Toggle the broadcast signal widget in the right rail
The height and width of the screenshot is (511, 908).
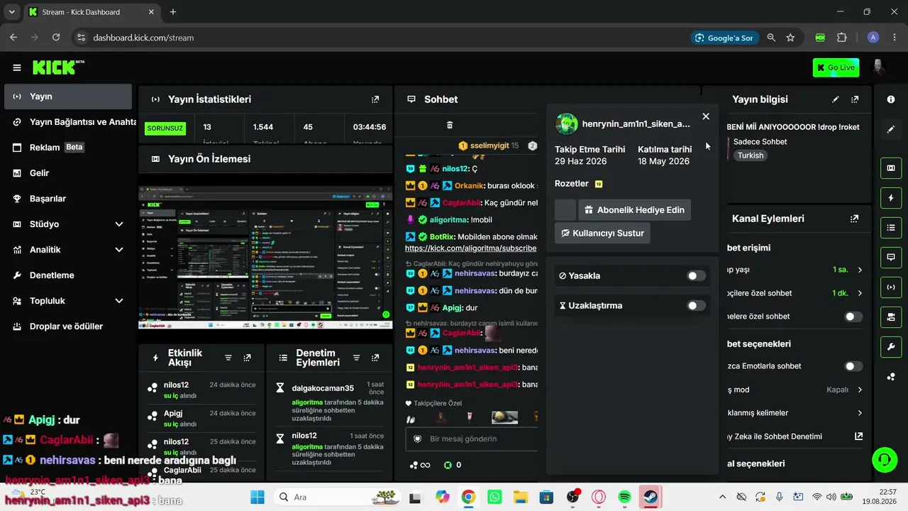[891, 287]
